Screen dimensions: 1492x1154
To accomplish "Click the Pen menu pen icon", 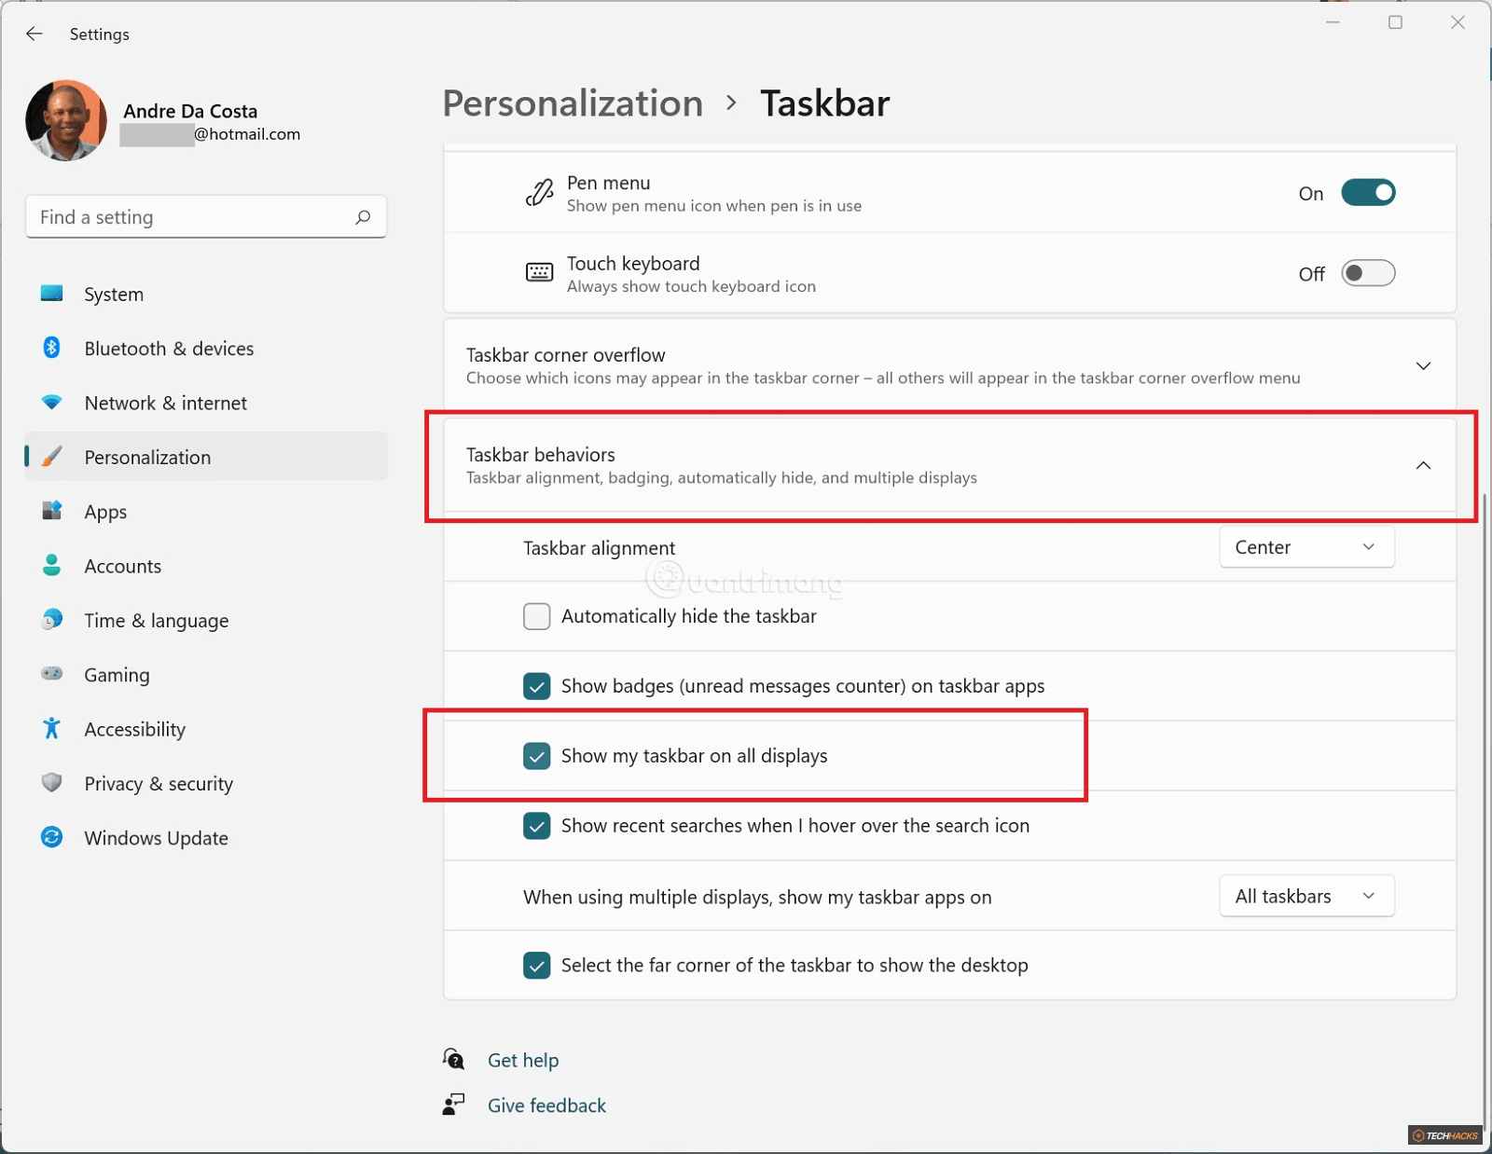I will (539, 193).
